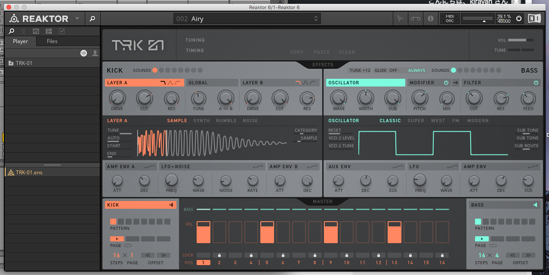Adjust the TRK-01 TUNE slider

coord(521,50)
